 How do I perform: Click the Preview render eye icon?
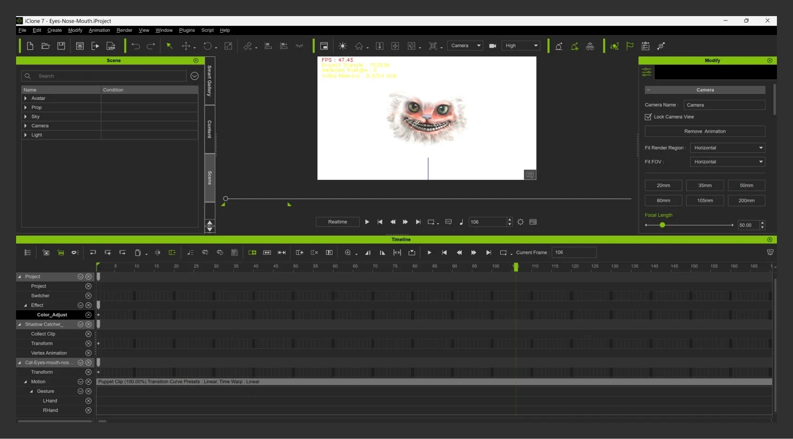[x=80, y=46]
